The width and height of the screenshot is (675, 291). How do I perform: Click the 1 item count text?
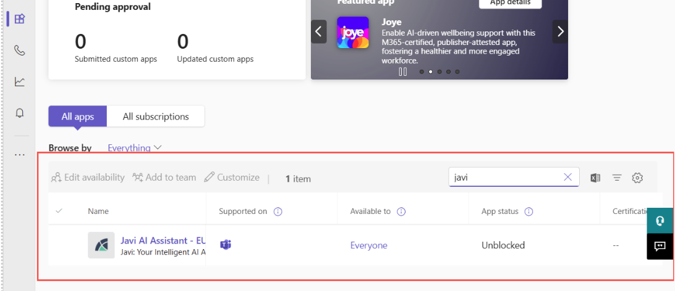pyautogui.click(x=298, y=179)
